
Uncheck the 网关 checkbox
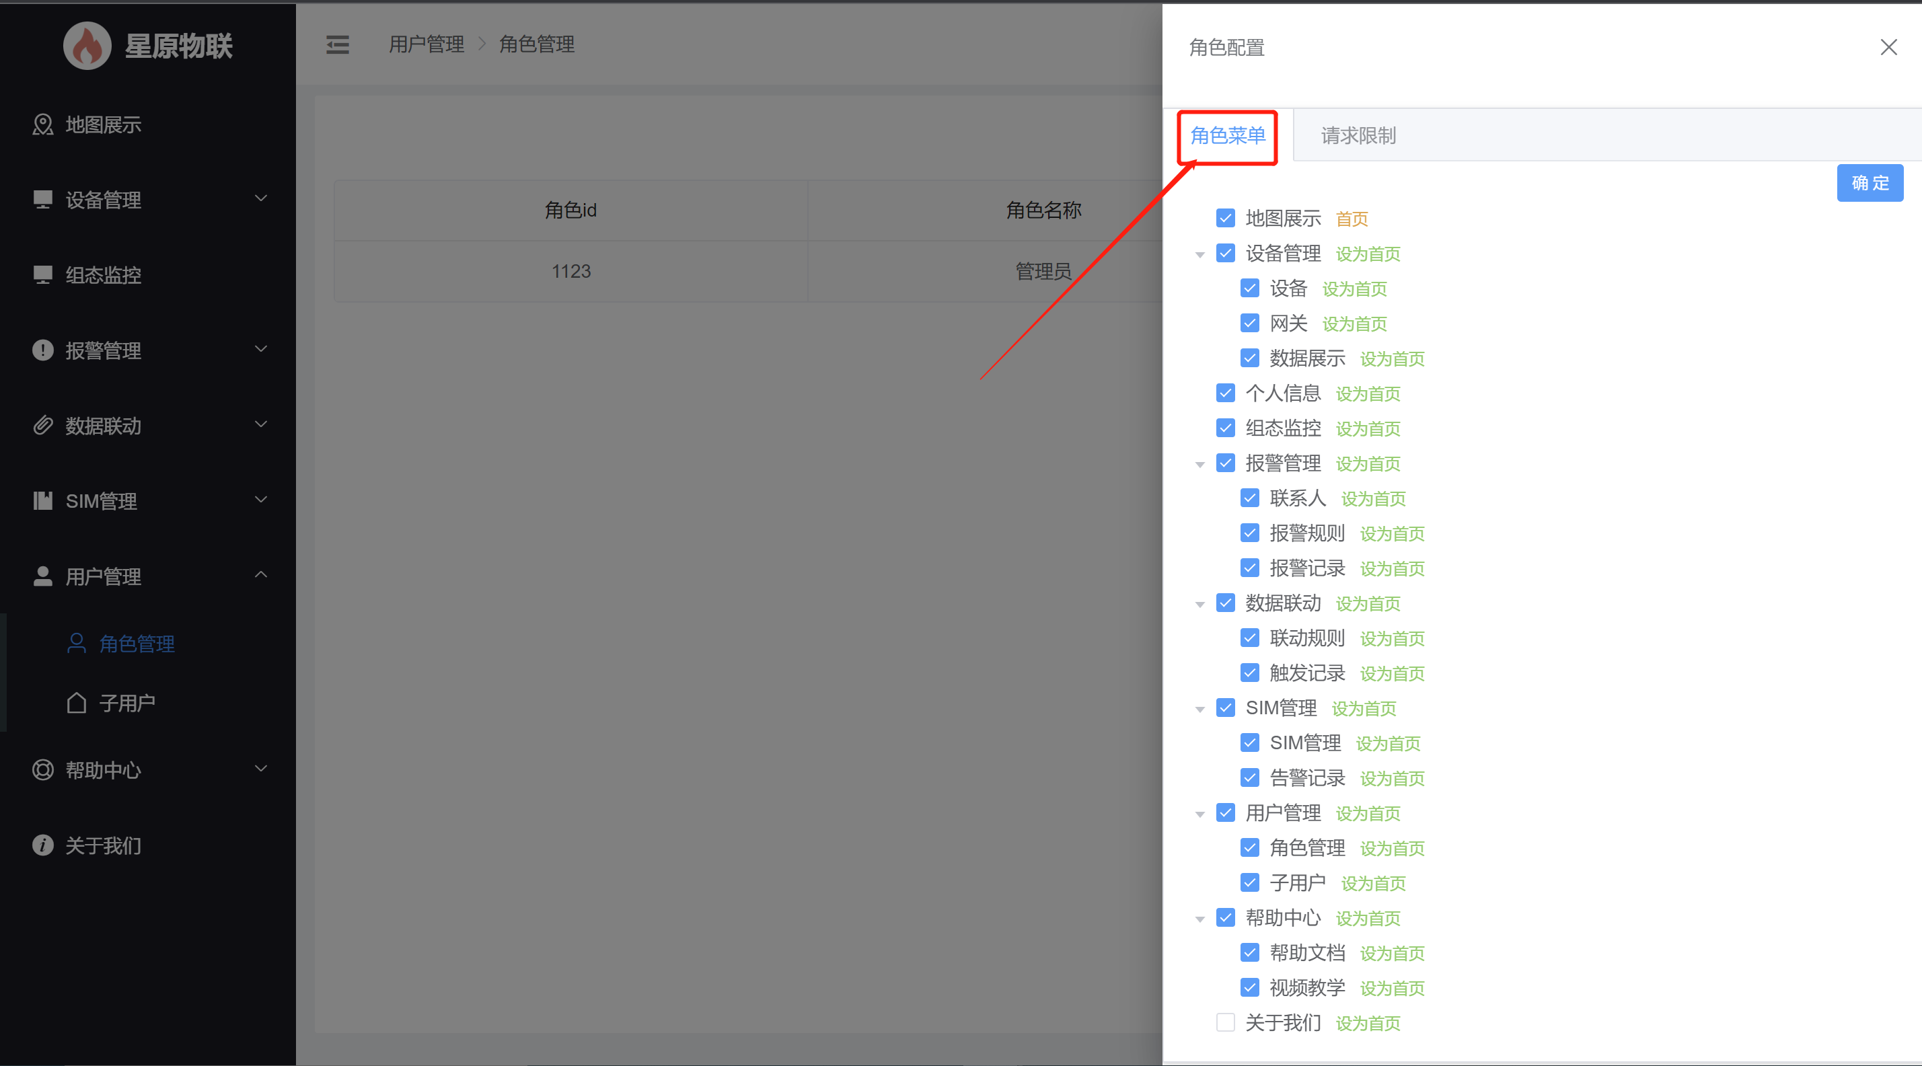pyautogui.click(x=1250, y=323)
